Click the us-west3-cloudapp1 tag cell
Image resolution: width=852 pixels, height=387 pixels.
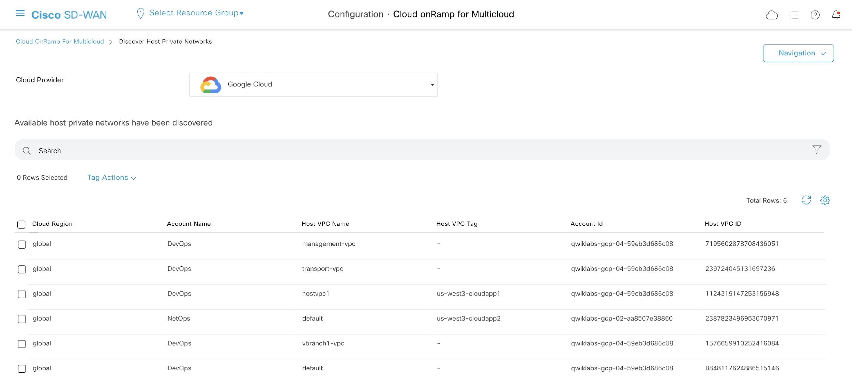468,294
